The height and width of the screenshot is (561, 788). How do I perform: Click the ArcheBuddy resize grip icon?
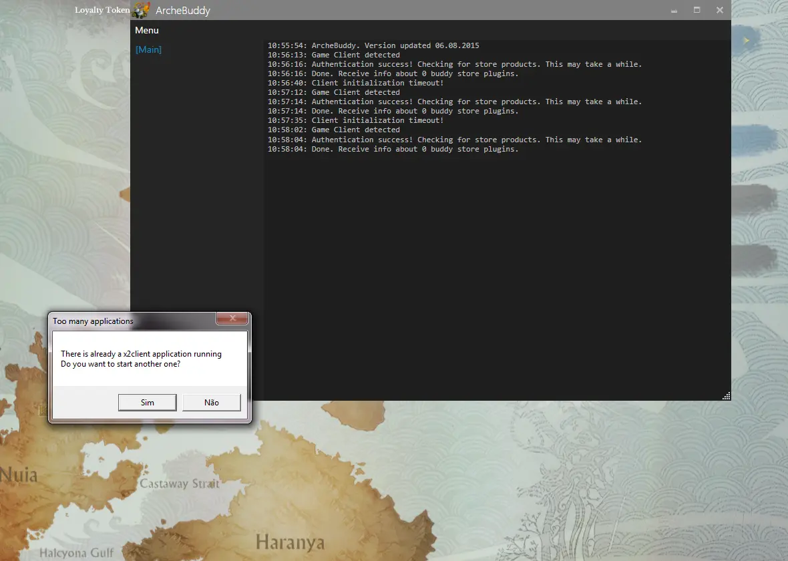tap(726, 396)
